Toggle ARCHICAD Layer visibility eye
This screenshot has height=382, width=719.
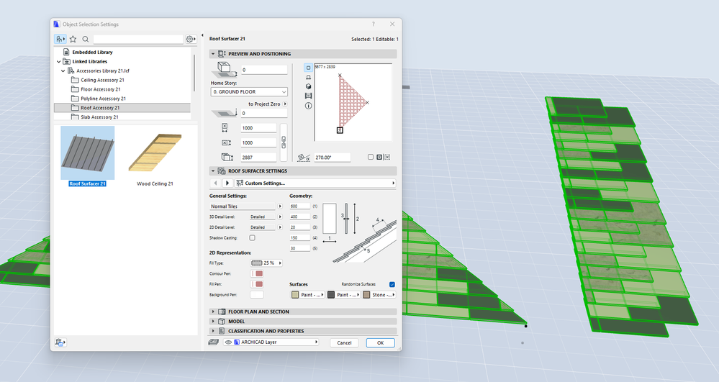click(228, 342)
